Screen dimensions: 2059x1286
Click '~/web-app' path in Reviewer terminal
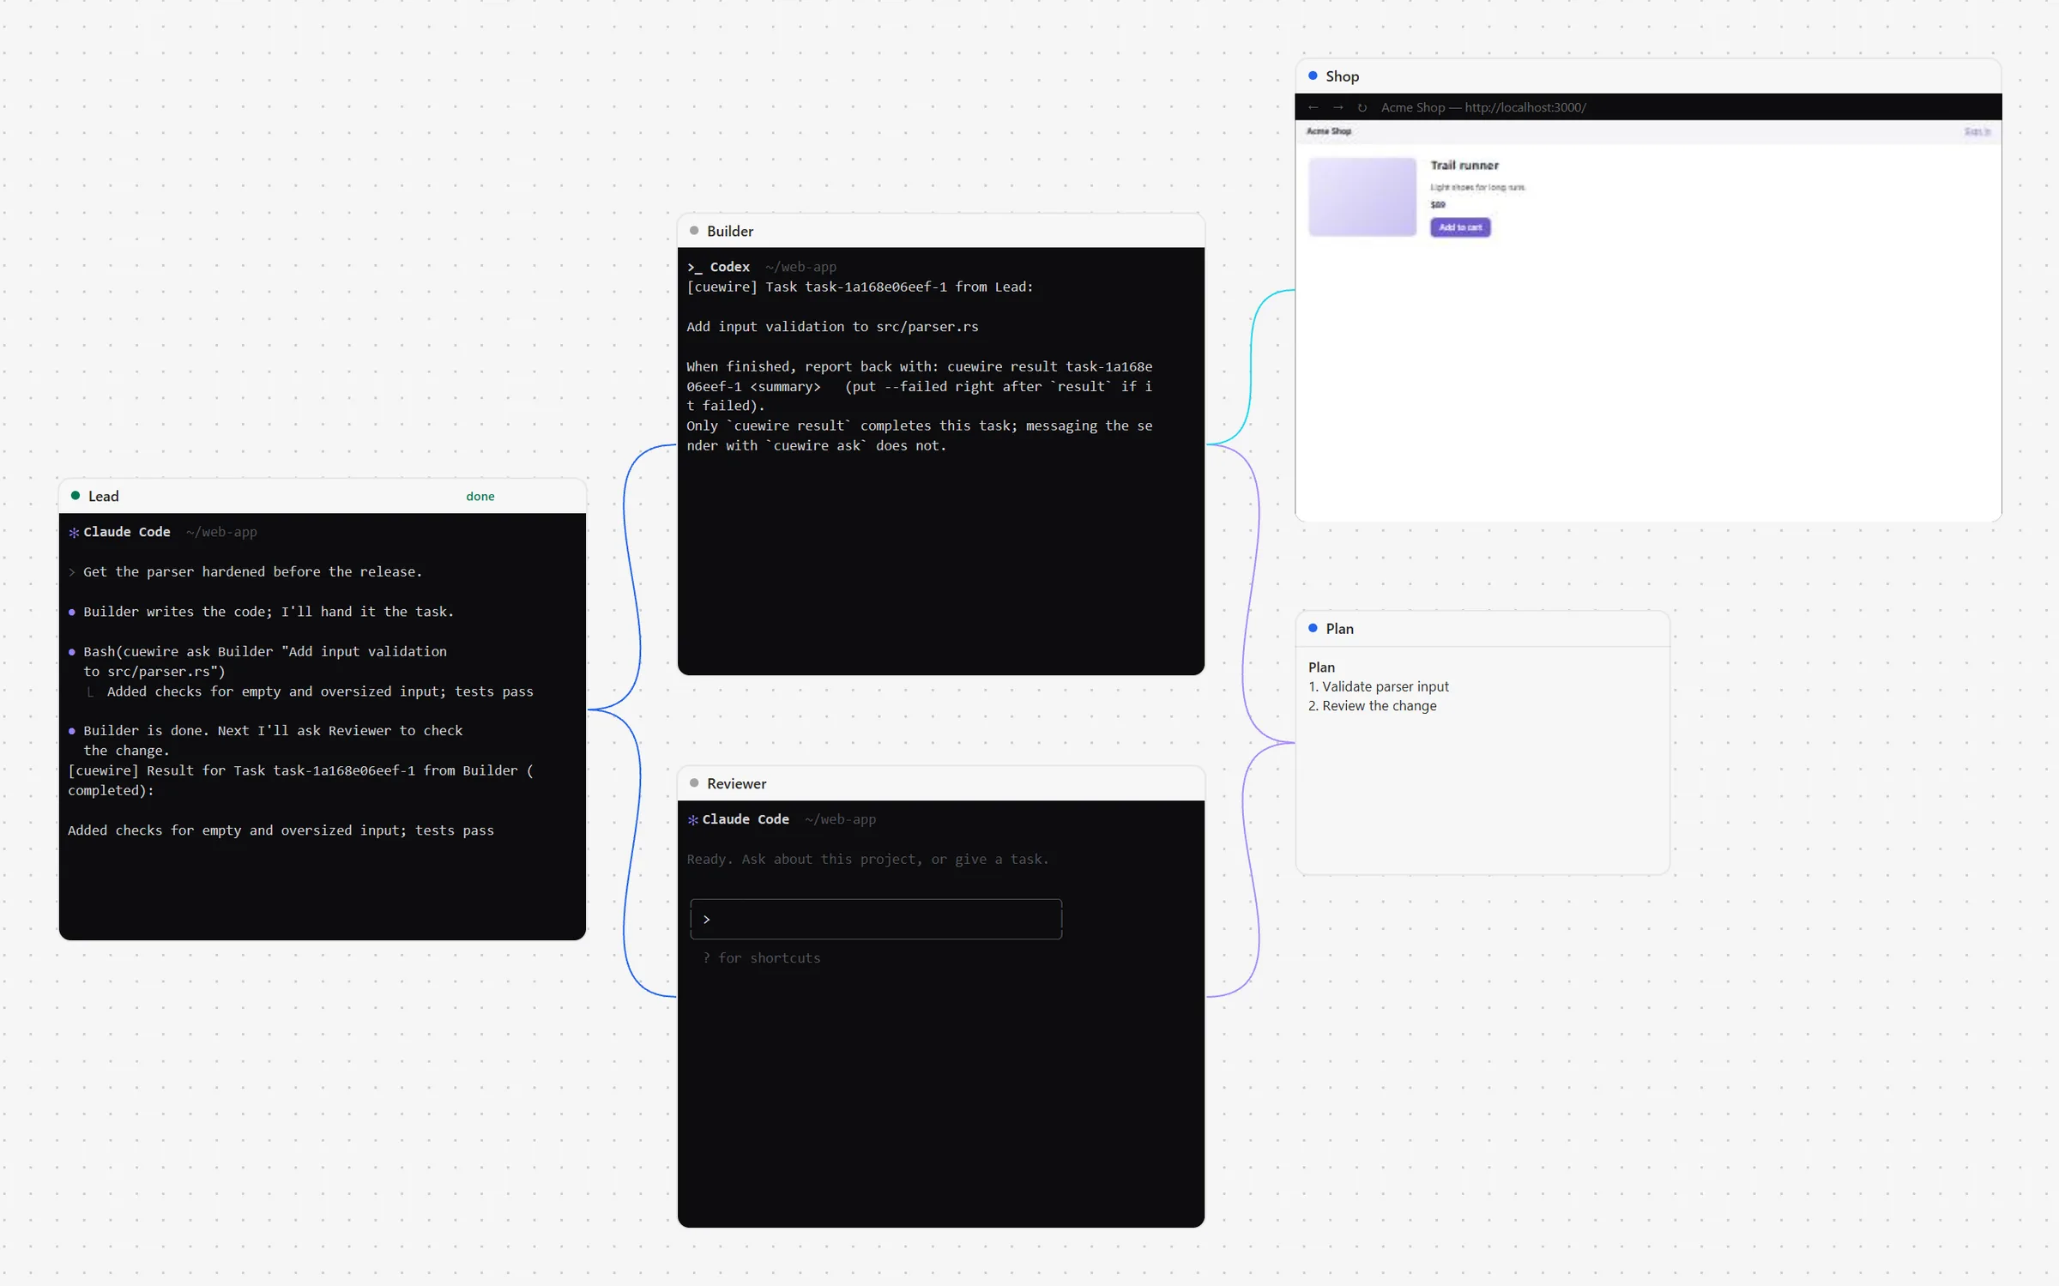[x=840, y=819]
